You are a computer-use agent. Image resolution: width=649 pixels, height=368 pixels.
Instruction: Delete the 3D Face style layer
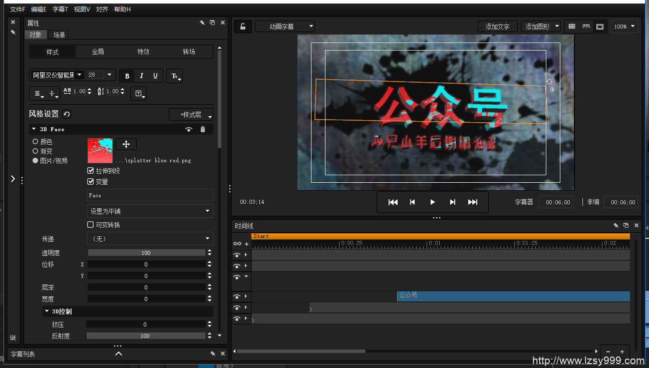pos(203,129)
